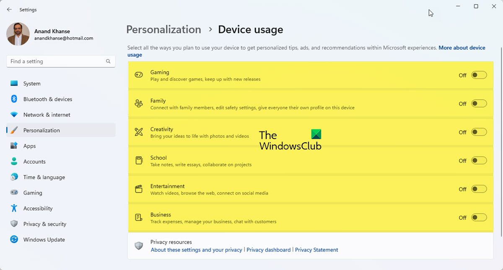Click the Bluetooth & devices icon
The image size is (503, 270).
pos(14,99)
